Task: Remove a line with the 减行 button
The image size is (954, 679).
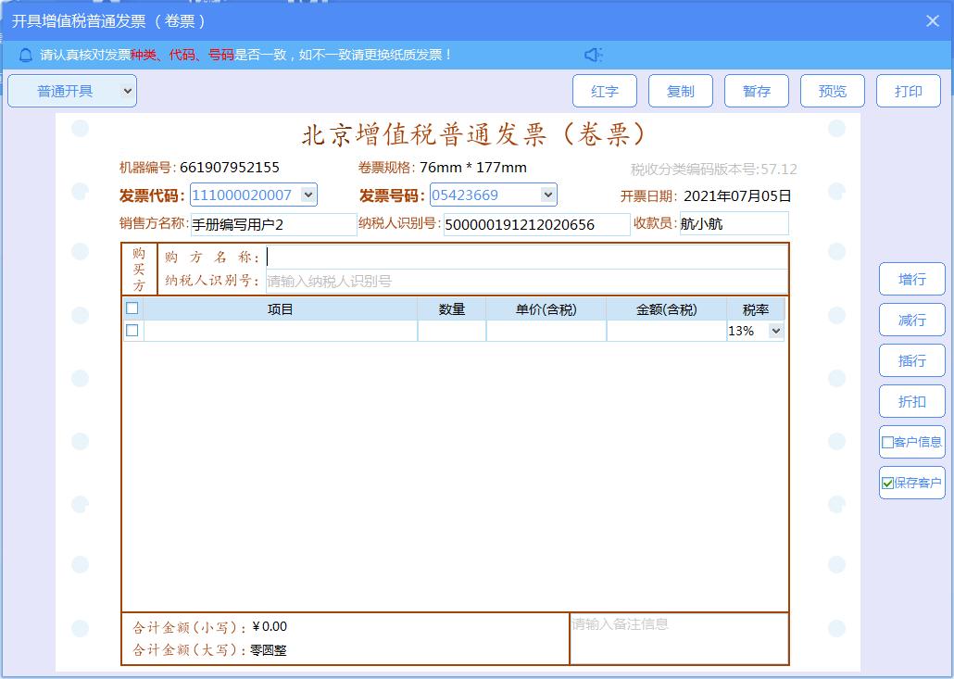Action: (911, 320)
